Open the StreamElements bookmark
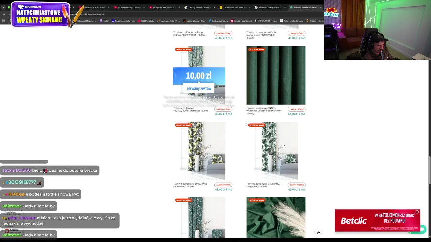Image resolution: width=431 pixels, height=242 pixels. click(123, 21)
